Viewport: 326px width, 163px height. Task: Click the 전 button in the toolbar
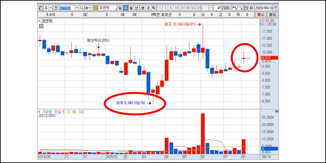click(56, 8)
